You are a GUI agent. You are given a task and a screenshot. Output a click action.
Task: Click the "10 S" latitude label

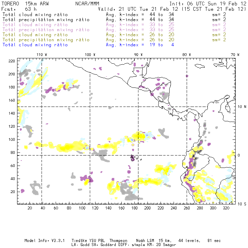point(242,204)
